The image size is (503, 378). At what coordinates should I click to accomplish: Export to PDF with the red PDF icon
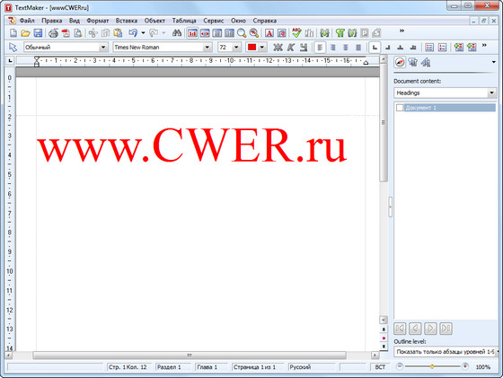66,33
